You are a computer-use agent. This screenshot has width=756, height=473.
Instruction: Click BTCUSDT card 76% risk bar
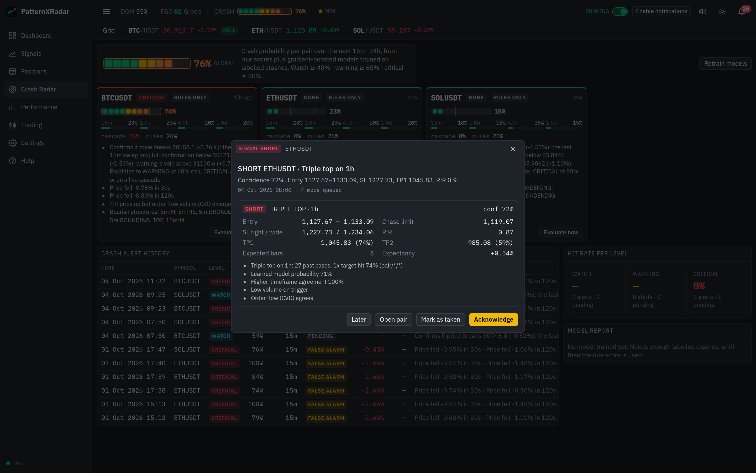[131, 111]
